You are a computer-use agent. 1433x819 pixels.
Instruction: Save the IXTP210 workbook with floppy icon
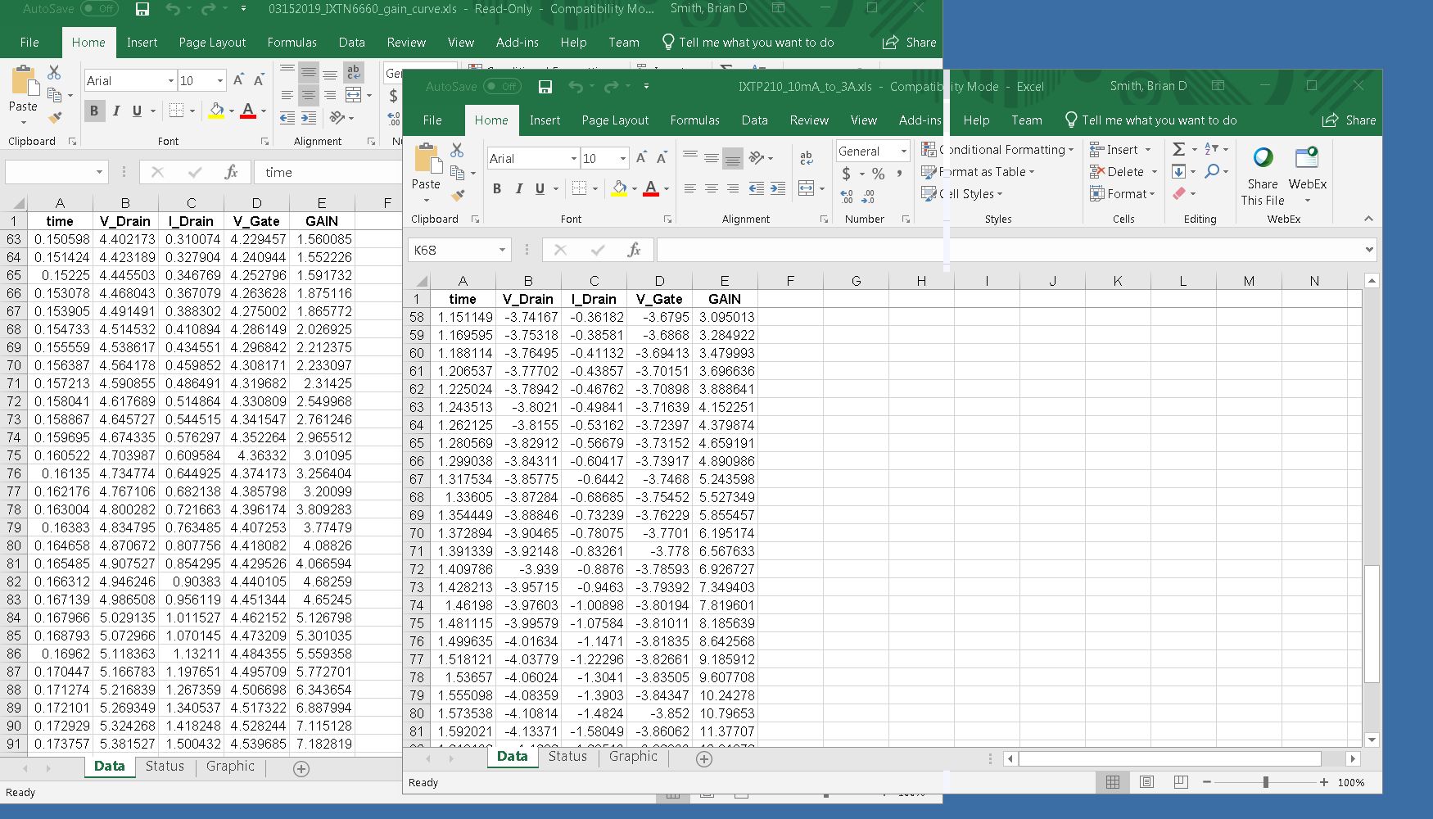545,87
